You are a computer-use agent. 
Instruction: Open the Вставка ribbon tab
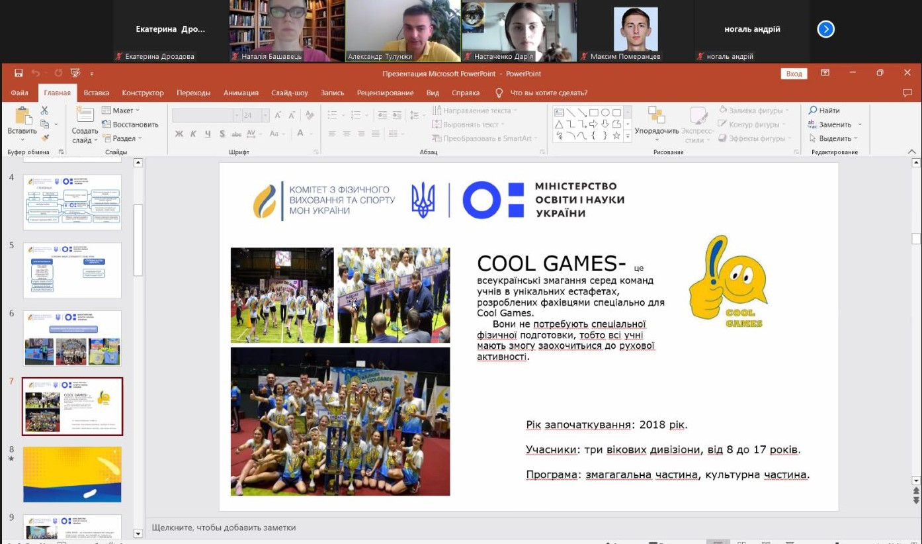[97, 93]
